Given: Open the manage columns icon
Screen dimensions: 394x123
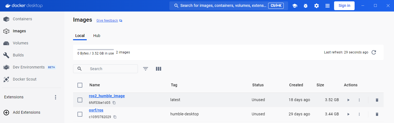Looking at the screenshot, I should point(158,69).
